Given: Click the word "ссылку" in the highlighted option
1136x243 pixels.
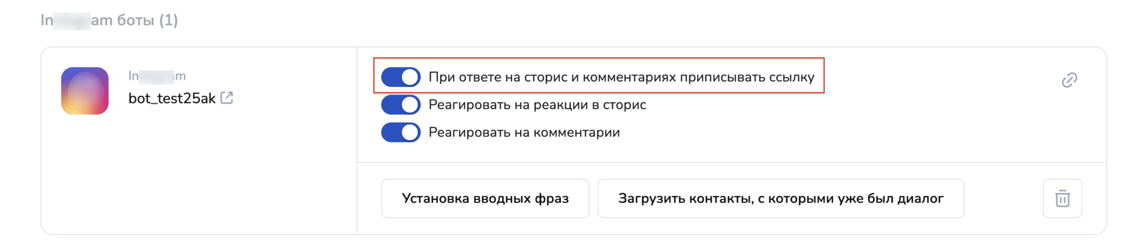Looking at the screenshot, I should point(792,77).
